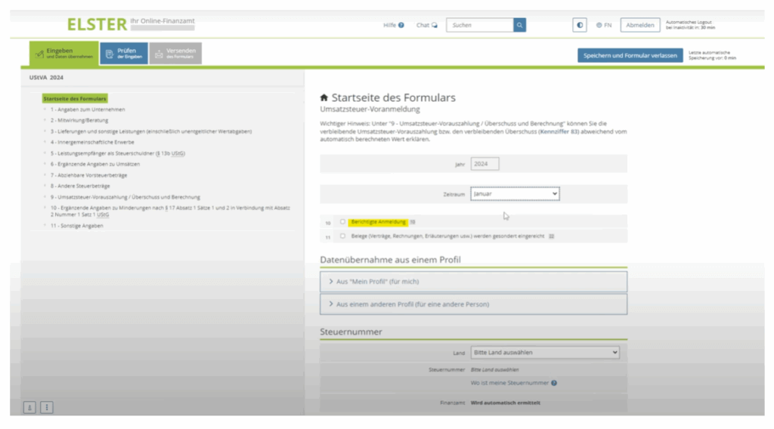Image resolution: width=774 pixels, height=429 pixels.
Task: Toggle the contrast mode icon
Action: (x=580, y=25)
